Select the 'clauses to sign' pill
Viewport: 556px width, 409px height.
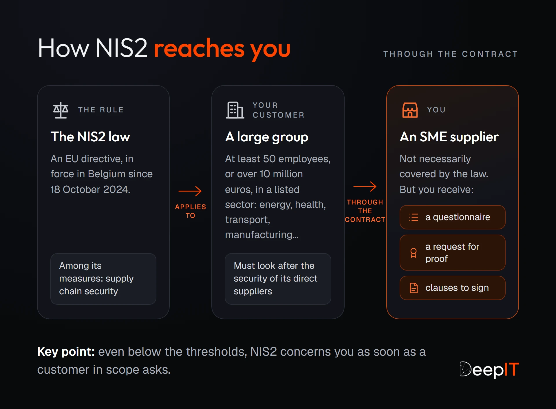click(x=452, y=288)
